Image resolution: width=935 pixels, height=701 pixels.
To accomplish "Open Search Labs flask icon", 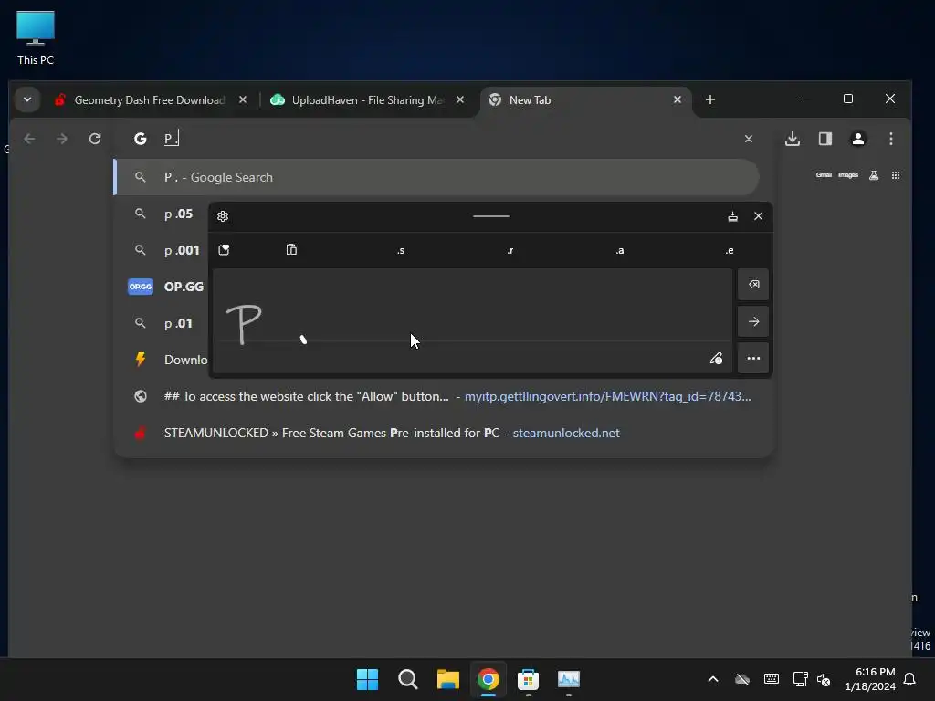I will coord(874,175).
